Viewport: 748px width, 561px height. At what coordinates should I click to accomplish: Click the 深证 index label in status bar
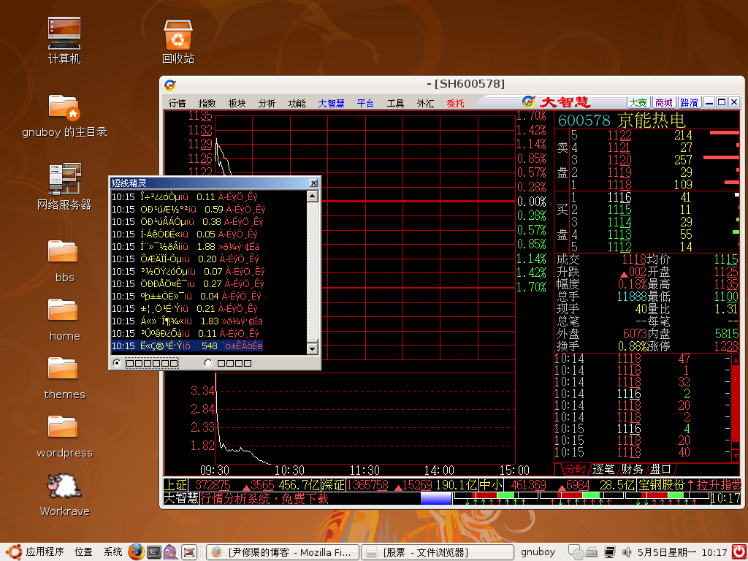[x=333, y=485]
